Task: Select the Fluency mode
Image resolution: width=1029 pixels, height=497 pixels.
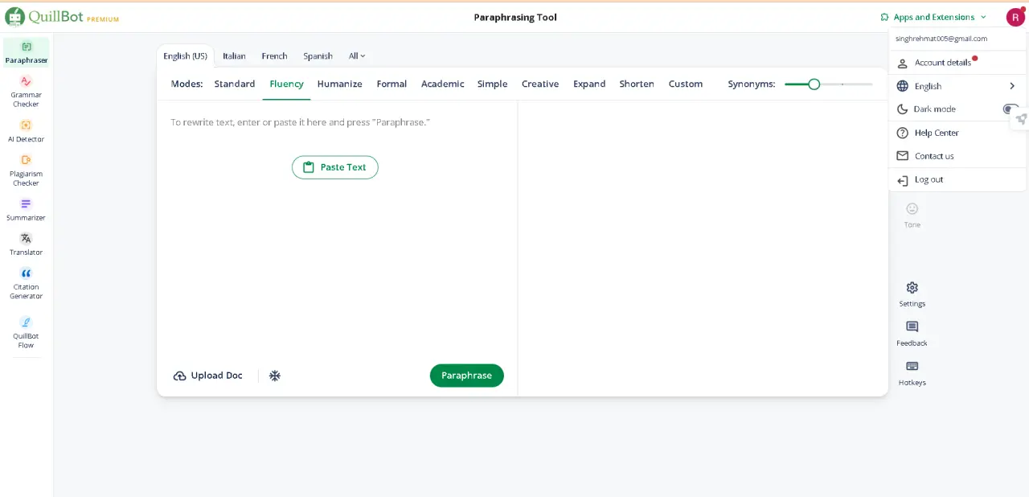Action: tap(286, 84)
